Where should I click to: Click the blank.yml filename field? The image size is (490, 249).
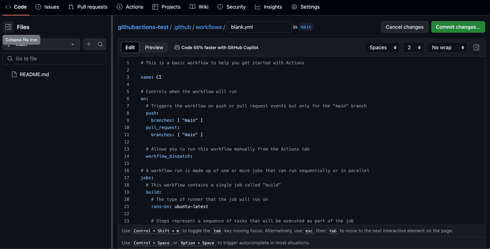[x=259, y=27]
